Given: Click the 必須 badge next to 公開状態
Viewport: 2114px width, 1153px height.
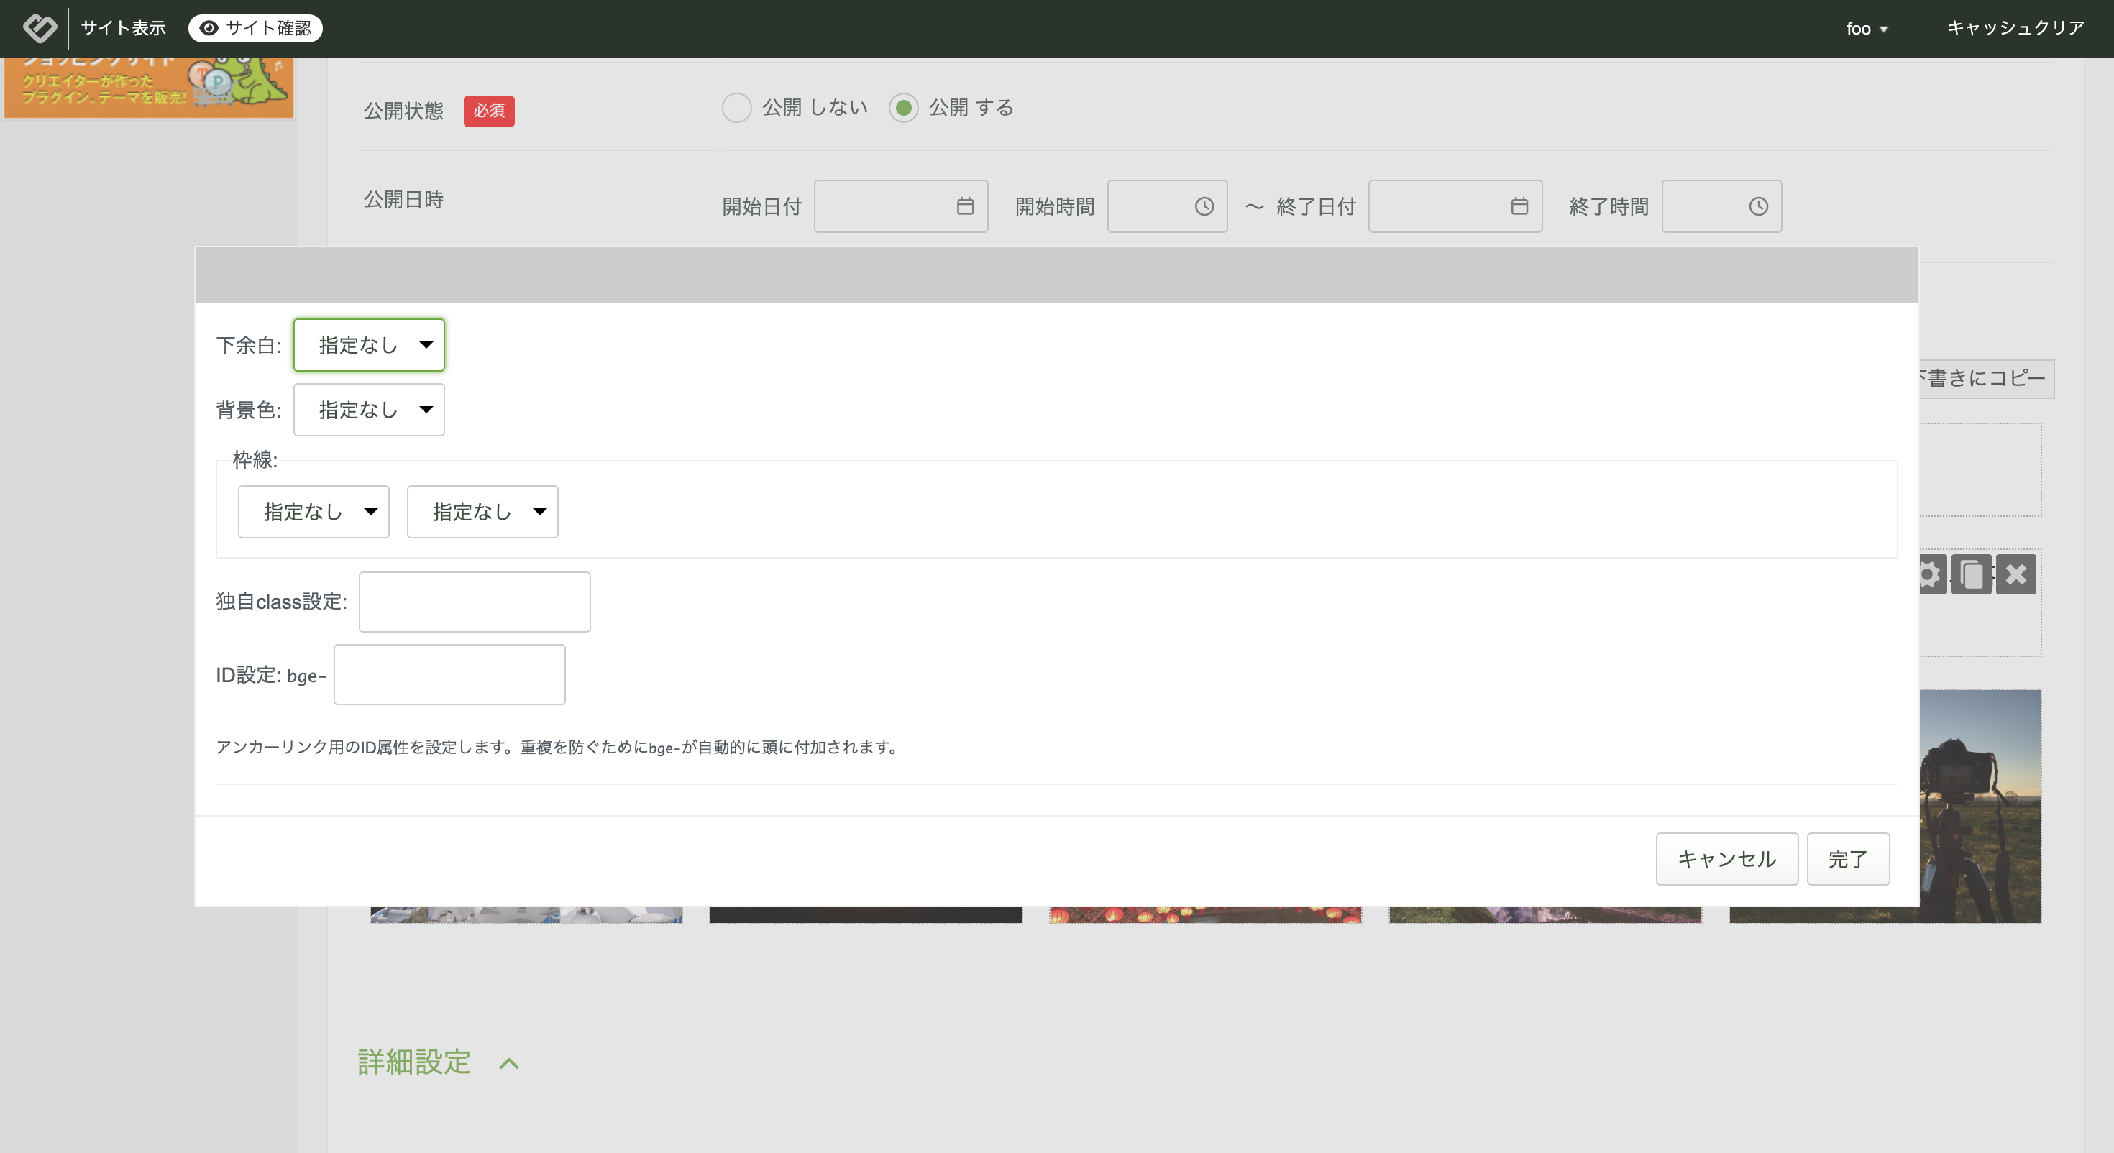Looking at the screenshot, I should pyautogui.click(x=488, y=111).
